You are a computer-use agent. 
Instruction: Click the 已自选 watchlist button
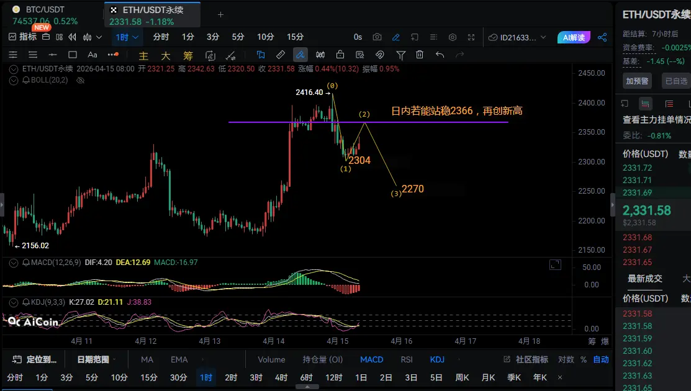point(675,81)
